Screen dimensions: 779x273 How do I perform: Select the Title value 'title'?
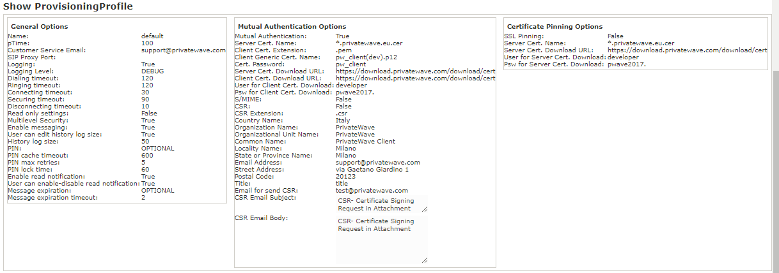coord(342,184)
